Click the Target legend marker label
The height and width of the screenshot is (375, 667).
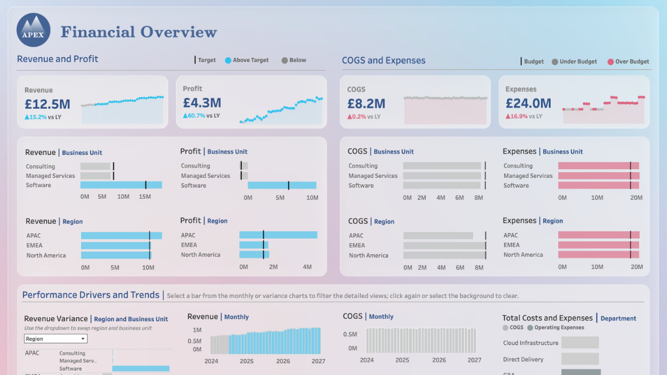(207, 60)
